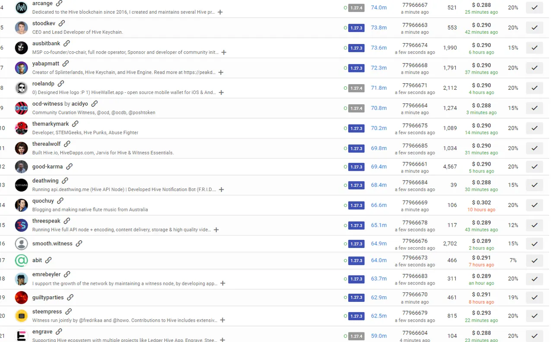This screenshot has height=342, width=553.
Task: Click the arcange avatar image
Action: point(21,7)
